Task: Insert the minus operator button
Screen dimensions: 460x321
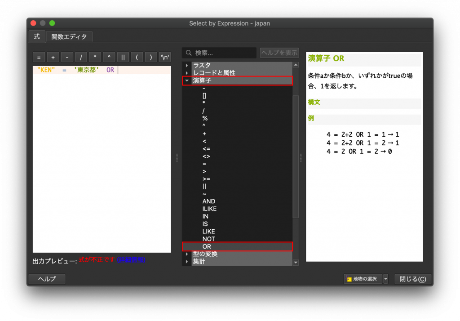Action: coord(67,57)
